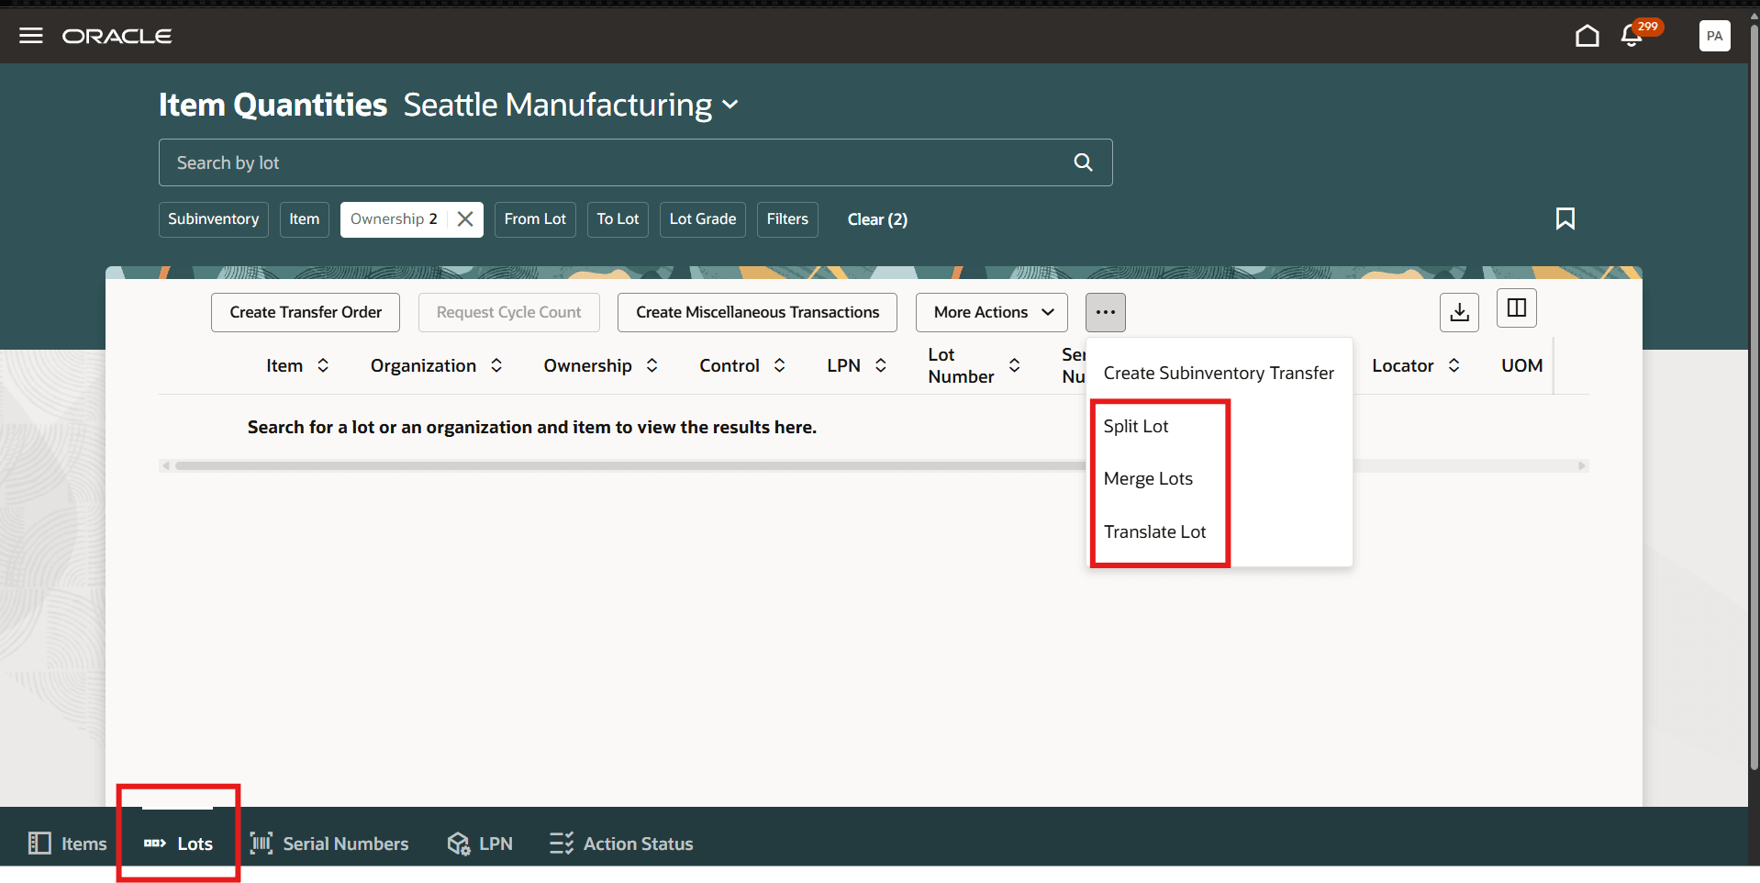The width and height of the screenshot is (1760, 883).
Task: Switch to the Action Status tab
Action: point(621,843)
